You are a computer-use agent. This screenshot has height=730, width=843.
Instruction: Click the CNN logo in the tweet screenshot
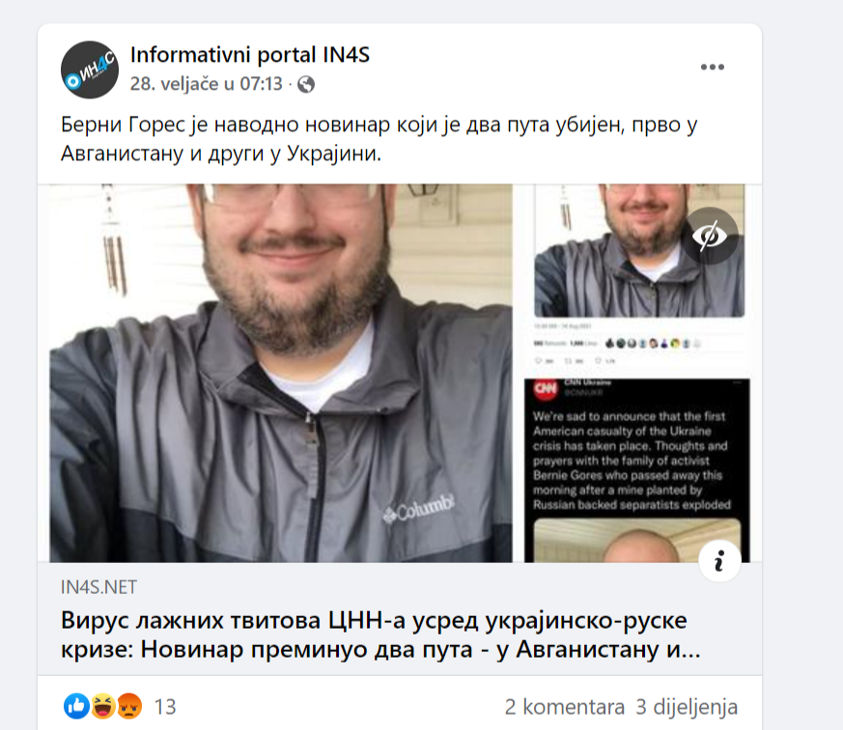coord(546,389)
